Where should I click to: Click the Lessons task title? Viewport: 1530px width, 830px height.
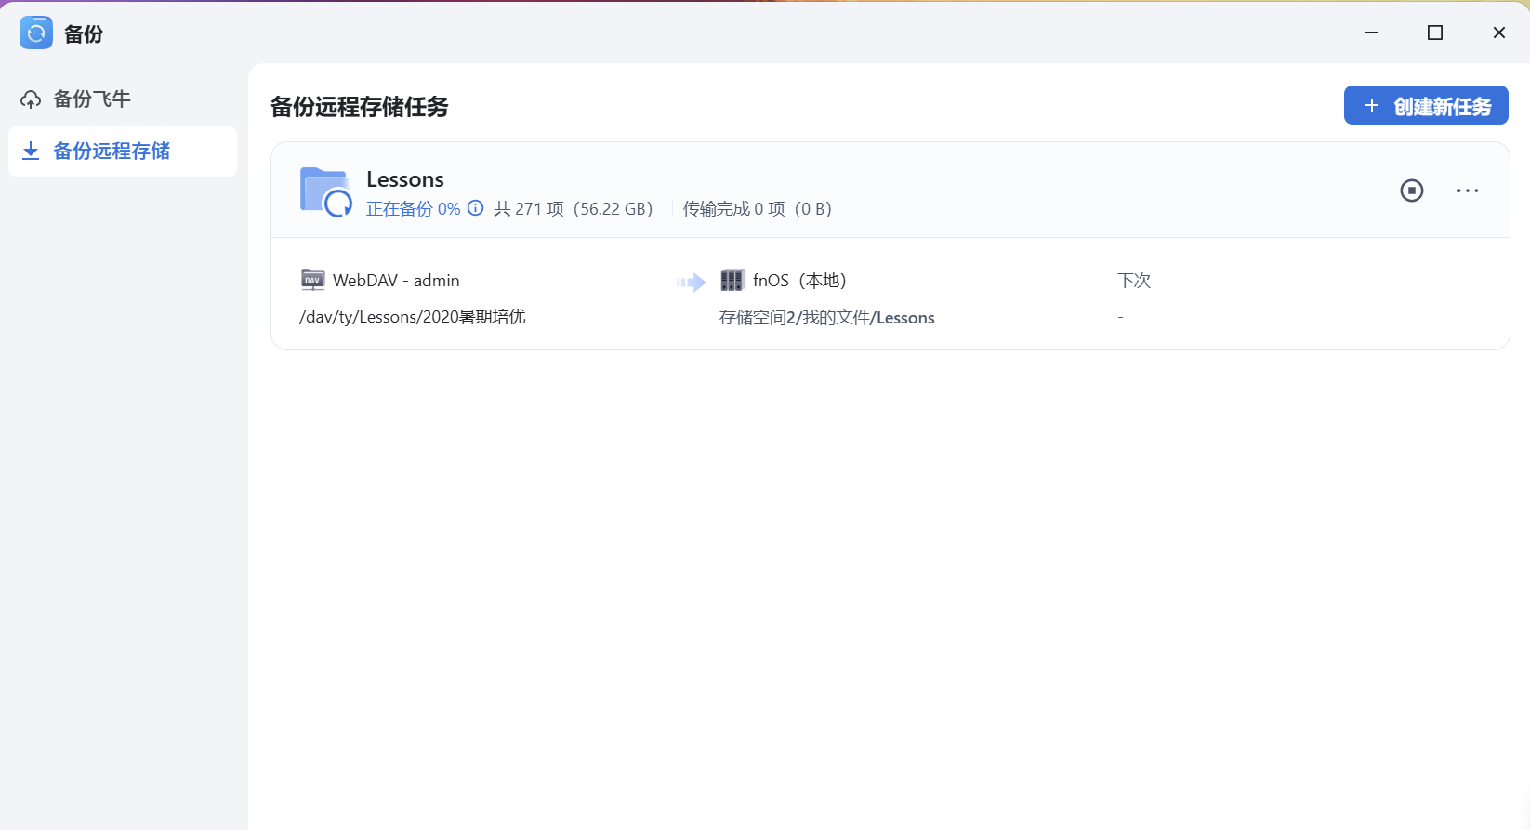click(405, 179)
